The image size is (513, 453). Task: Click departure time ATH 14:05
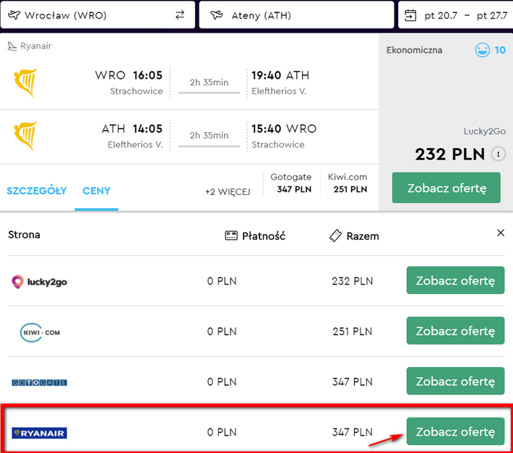tap(132, 129)
